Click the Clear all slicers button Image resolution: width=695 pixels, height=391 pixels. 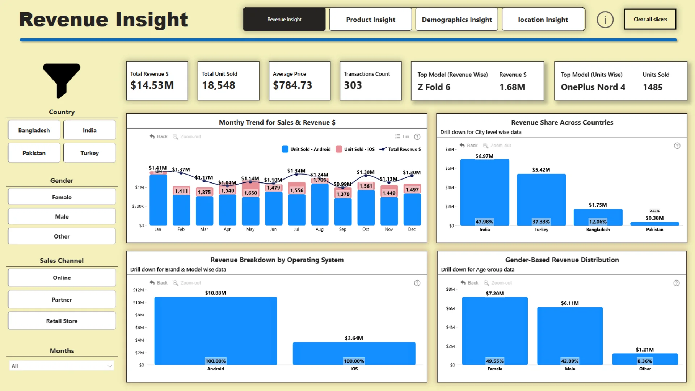[x=650, y=20]
